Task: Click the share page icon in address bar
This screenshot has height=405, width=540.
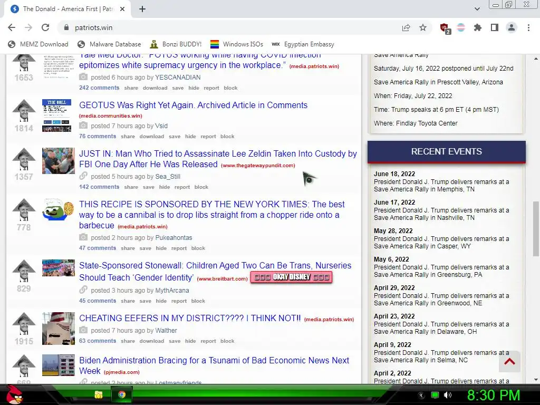Action: click(x=406, y=27)
